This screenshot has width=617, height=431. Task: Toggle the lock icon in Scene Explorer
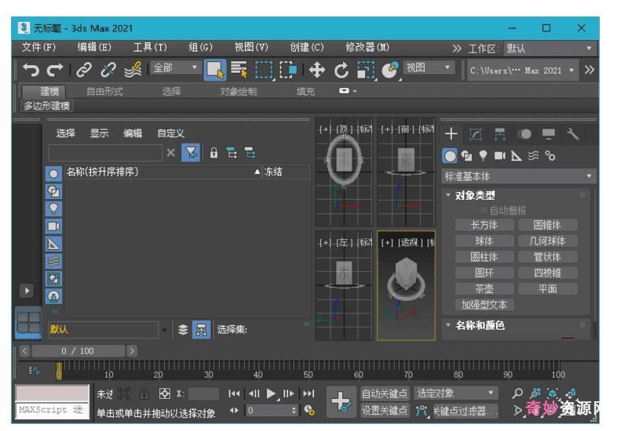(214, 153)
